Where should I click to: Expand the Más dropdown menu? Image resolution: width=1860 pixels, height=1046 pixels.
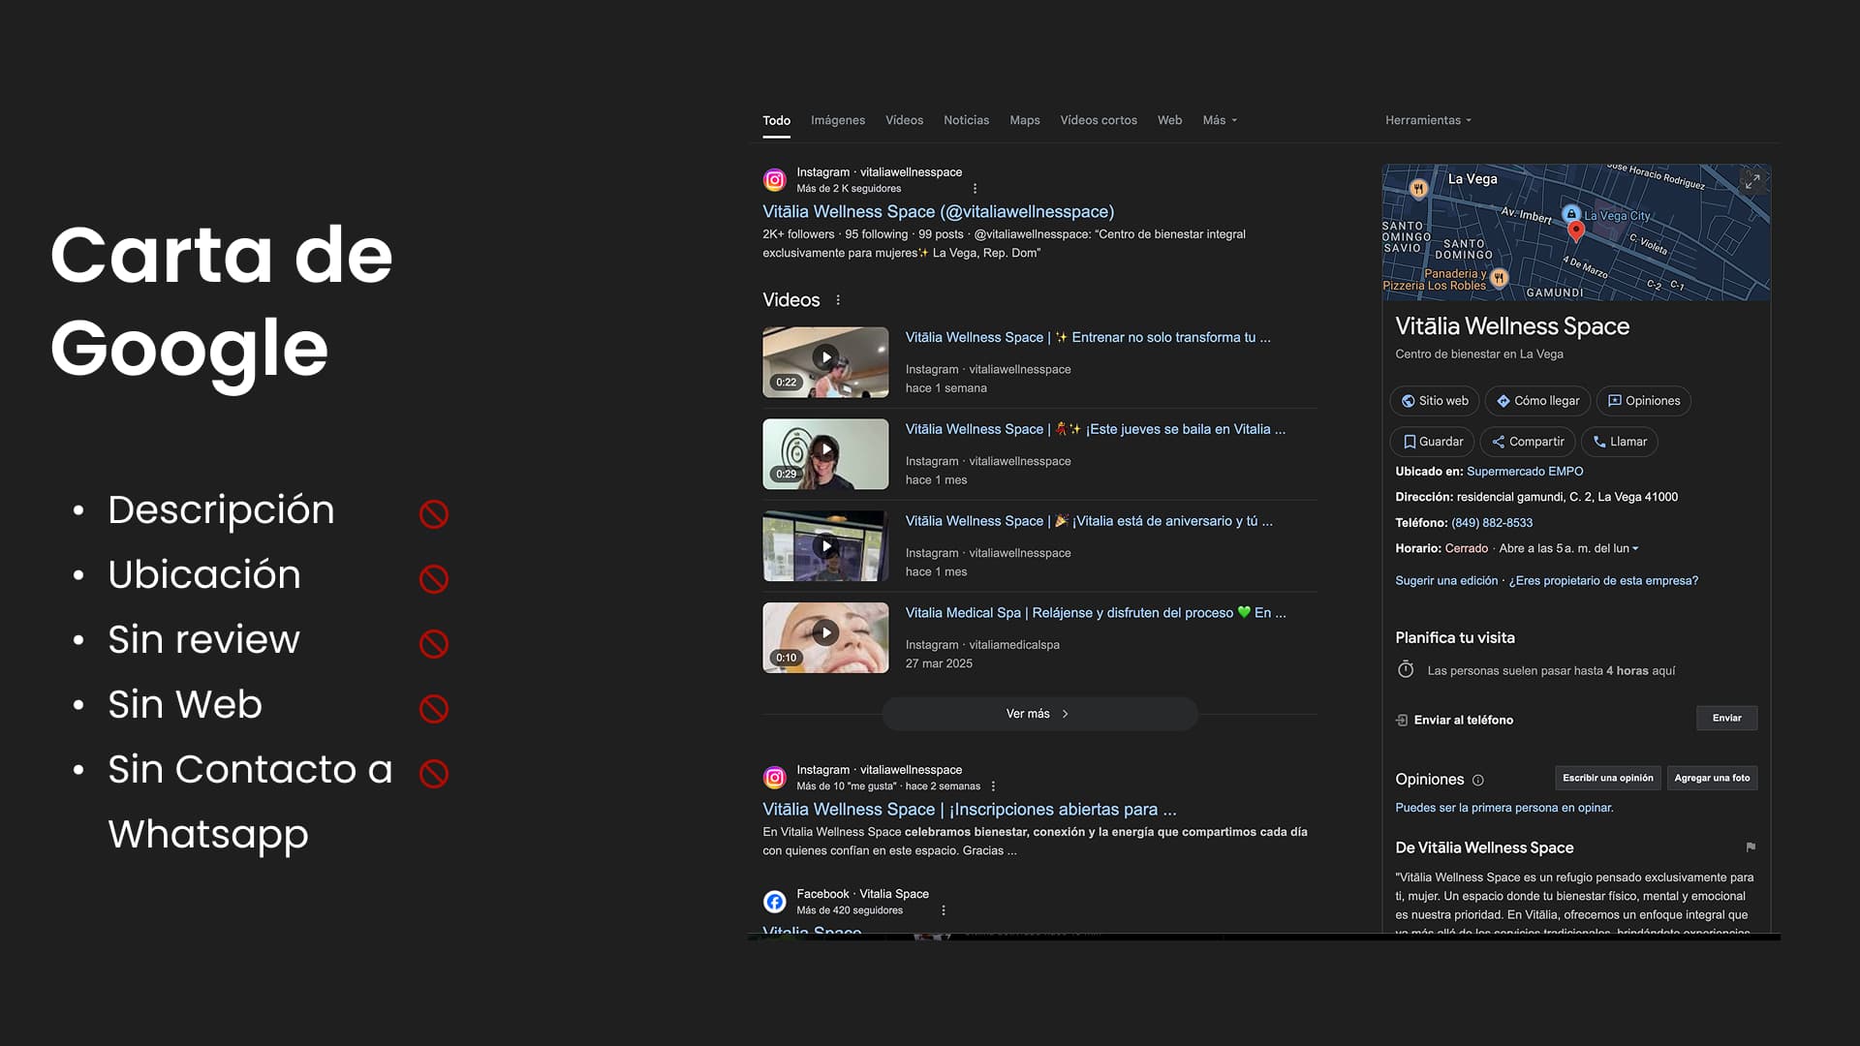pos(1220,120)
